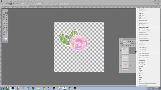The height and width of the screenshot is (90, 161).
Task: Filter layers by type (T) icon
Action: click(132, 41)
